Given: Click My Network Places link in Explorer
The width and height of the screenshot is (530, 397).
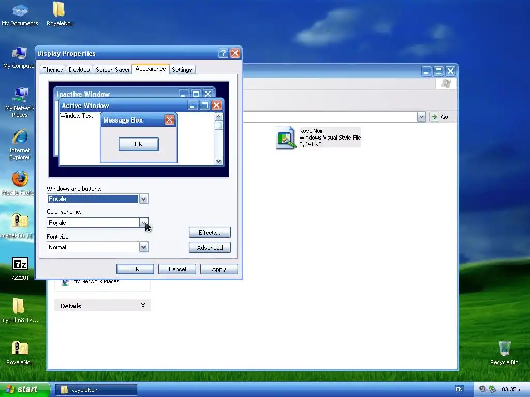Looking at the screenshot, I should coord(96,282).
